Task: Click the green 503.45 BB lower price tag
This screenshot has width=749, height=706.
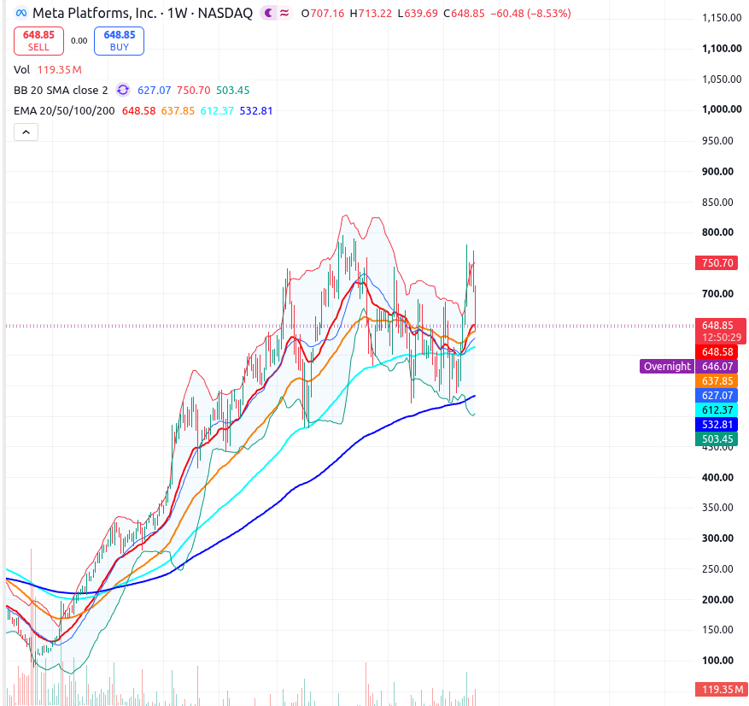Action: point(717,438)
